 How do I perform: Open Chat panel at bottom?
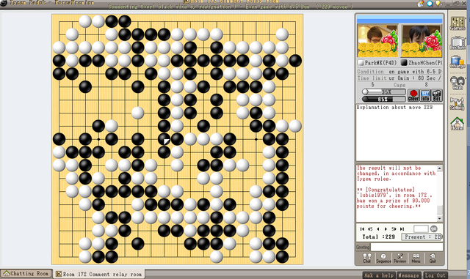pyautogui.click(x=367, y=258)
